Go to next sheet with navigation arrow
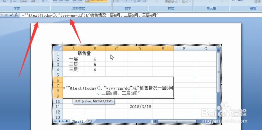The width and height of the screenshot is (262, 130). [63, 121]
